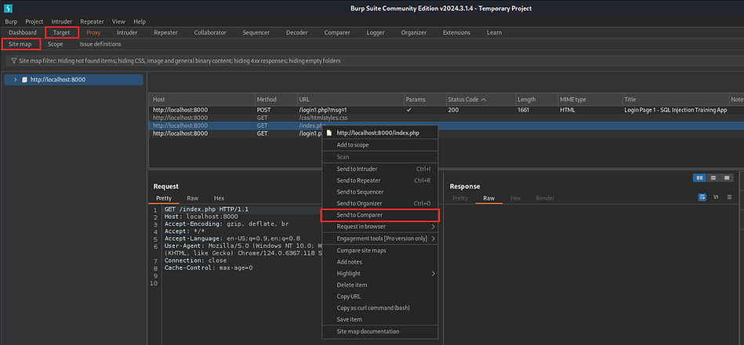Switch to the Dashboard tab
This screenshot has height=345, width=744.
22,33
